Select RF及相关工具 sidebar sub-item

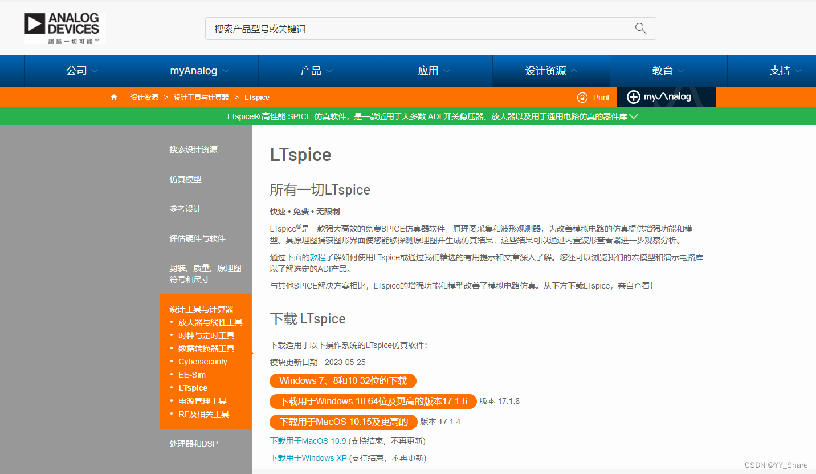coord(203,414)
